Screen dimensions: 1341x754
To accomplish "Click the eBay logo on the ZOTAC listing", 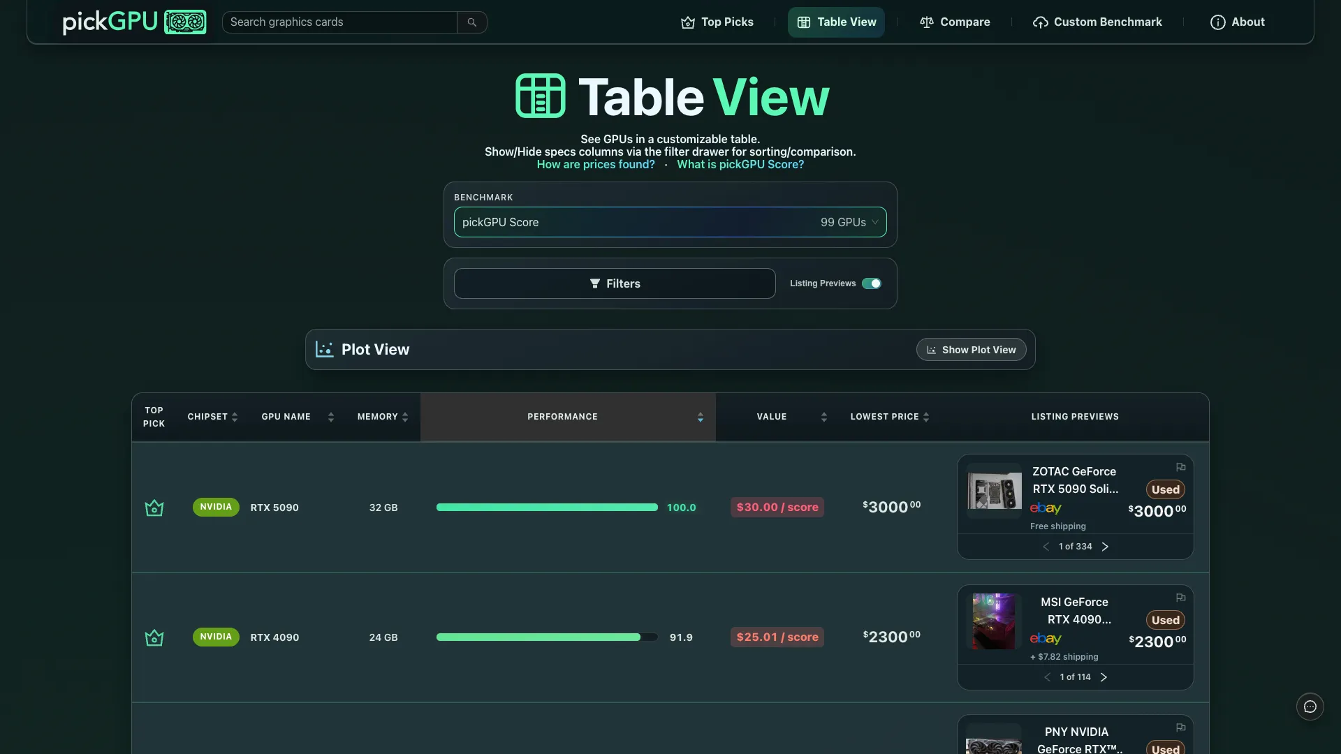I will click(x=1046, y=508).
